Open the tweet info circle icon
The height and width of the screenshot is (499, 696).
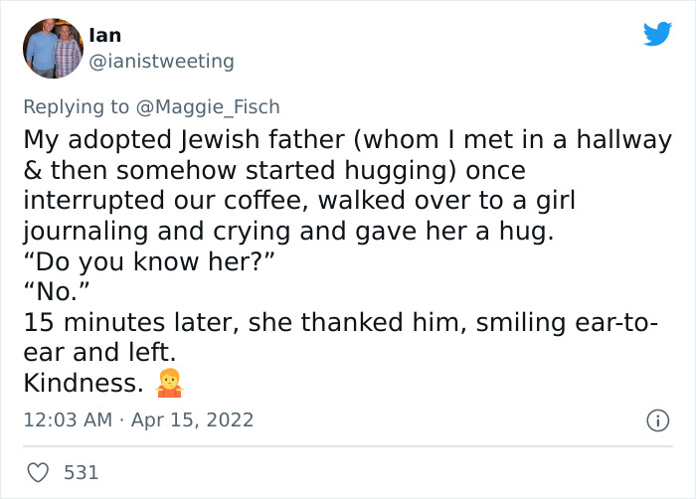(x=656, y=420)
